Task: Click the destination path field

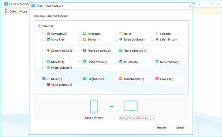Action: tap(135, 118)
